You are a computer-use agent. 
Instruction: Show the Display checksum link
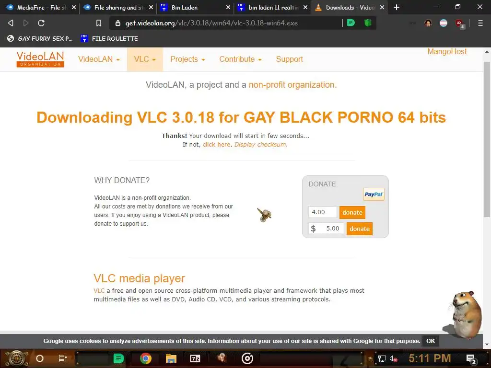(260, 145)
